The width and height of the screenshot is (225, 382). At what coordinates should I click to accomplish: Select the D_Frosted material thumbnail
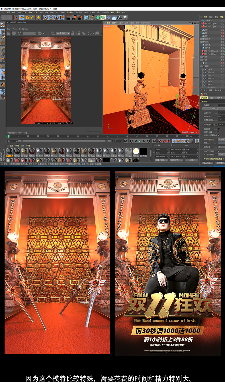[129, 152]
